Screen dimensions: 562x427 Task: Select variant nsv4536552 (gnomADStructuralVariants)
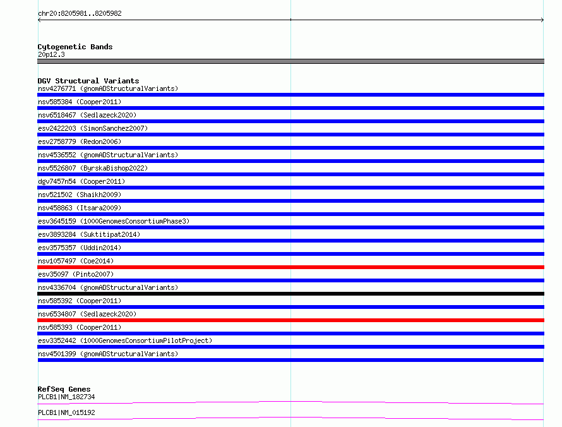pyautogui.click(x=108, y=155)
